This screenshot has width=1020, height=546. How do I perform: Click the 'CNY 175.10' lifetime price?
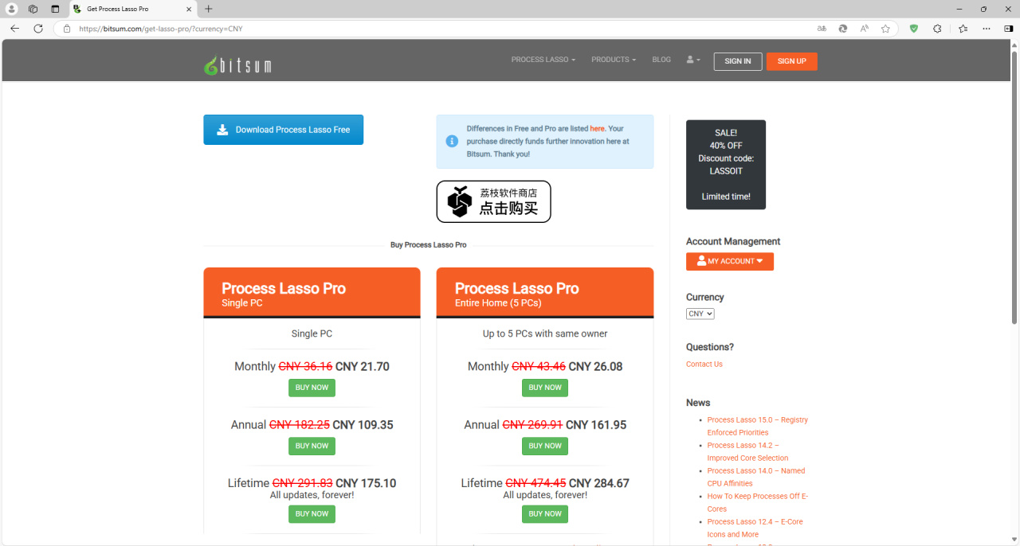(366, 483)
